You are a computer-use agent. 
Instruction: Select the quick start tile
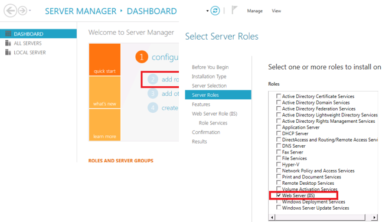(105, 60)
